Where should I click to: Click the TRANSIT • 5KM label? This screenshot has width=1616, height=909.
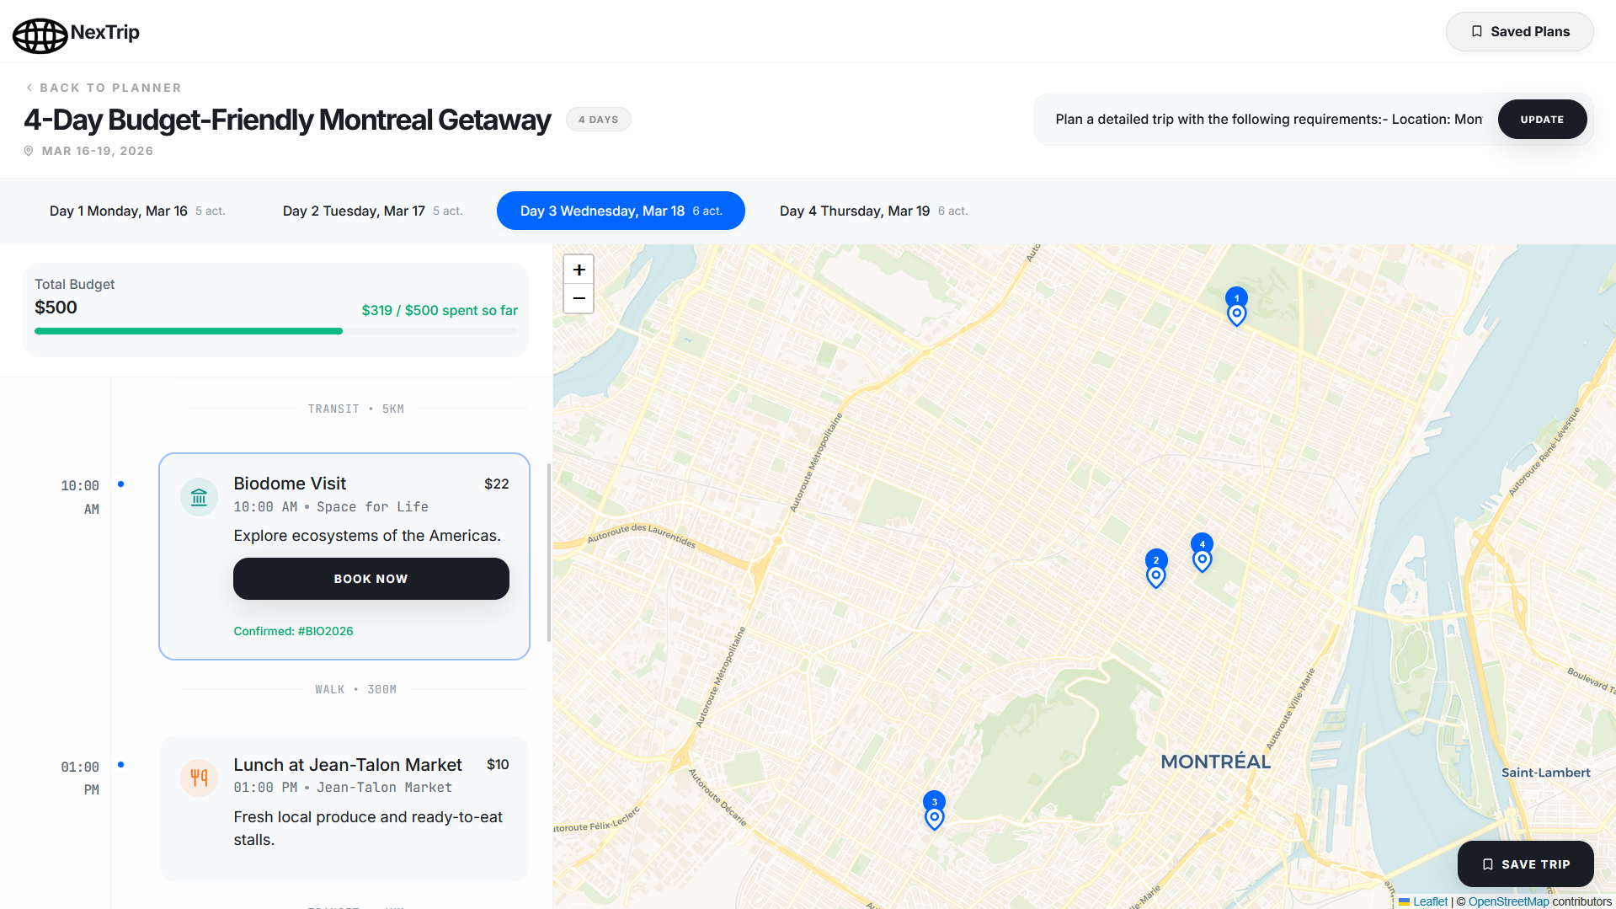tap(355, 409)
